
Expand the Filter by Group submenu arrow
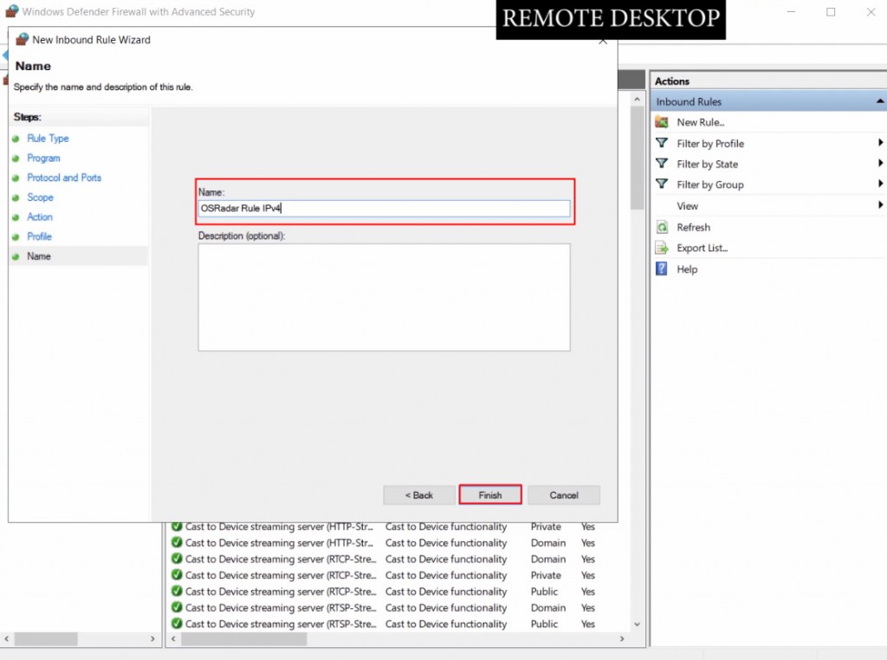(880, 184)
